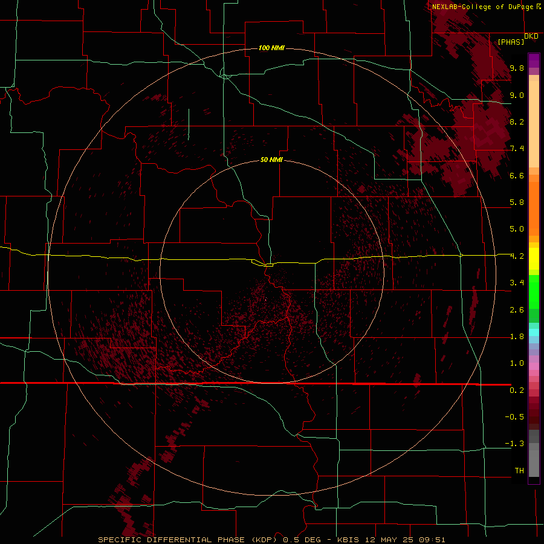Click the 5.0 legend value
544x544 pixels.
(517, 229)
